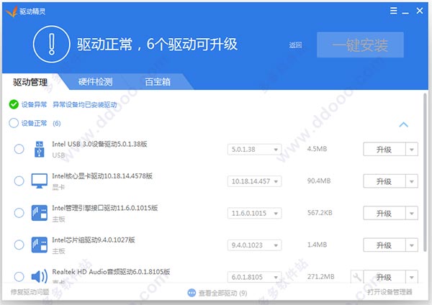Expand the arrow beside Intel芯片组 升级
This screenshot has height=305, width=432.
tap(412, 245)
